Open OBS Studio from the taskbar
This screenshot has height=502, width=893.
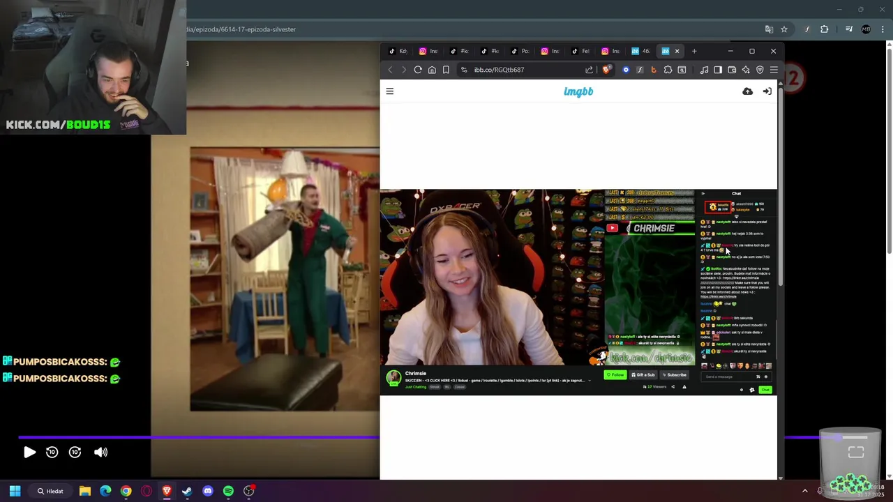pyautogui.click(x=249, y=491)
